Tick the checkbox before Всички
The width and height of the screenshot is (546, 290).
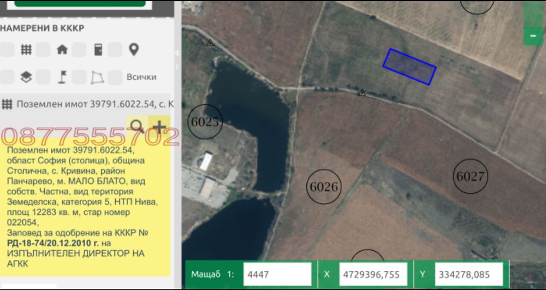tap(115, 77)
